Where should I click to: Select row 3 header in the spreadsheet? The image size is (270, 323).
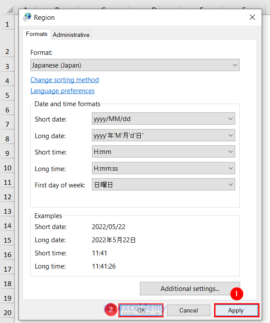(x=7, y=66)
